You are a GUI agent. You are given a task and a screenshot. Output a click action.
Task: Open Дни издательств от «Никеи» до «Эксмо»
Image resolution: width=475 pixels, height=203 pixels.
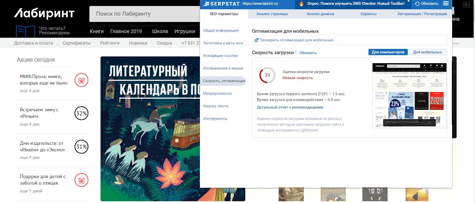point(42,146)
